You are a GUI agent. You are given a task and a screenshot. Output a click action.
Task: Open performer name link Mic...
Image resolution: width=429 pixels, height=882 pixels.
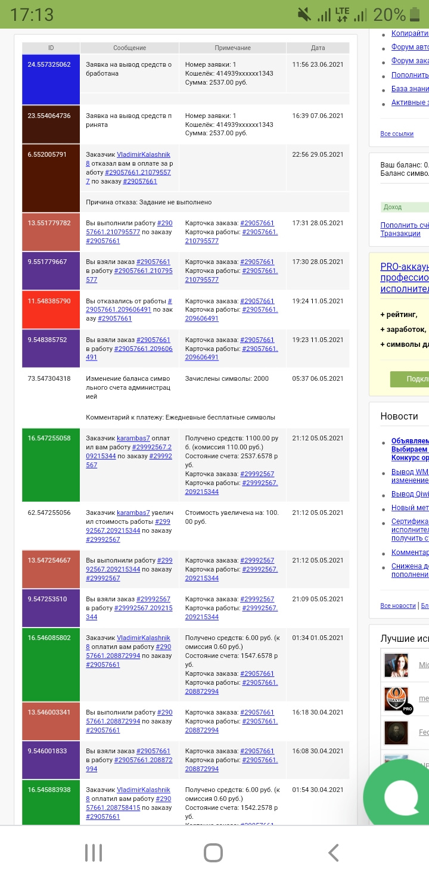tap(424, 665)
